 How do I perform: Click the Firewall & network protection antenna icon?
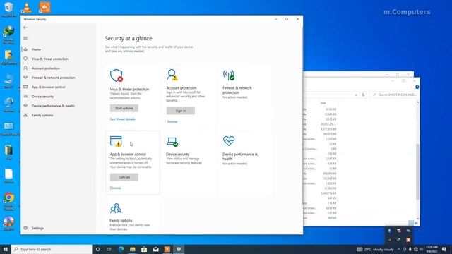click(229, 75)
